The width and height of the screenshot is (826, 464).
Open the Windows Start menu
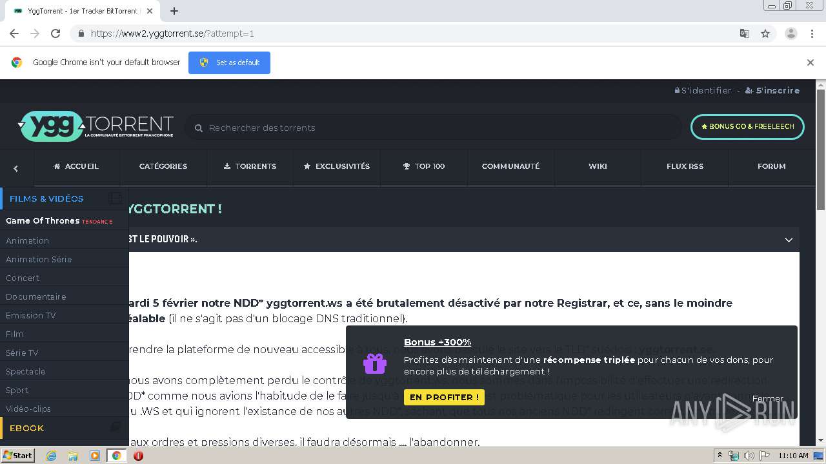click(x=17, y=455)
